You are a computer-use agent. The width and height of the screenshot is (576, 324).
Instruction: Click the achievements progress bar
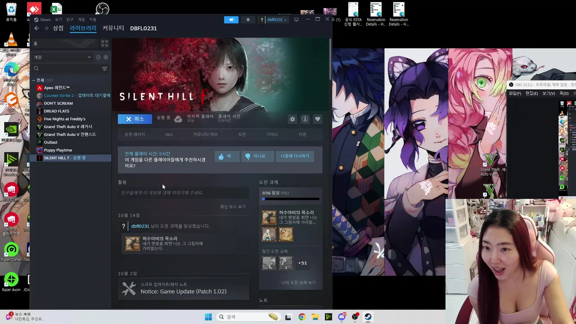click(x=291, y=199)
